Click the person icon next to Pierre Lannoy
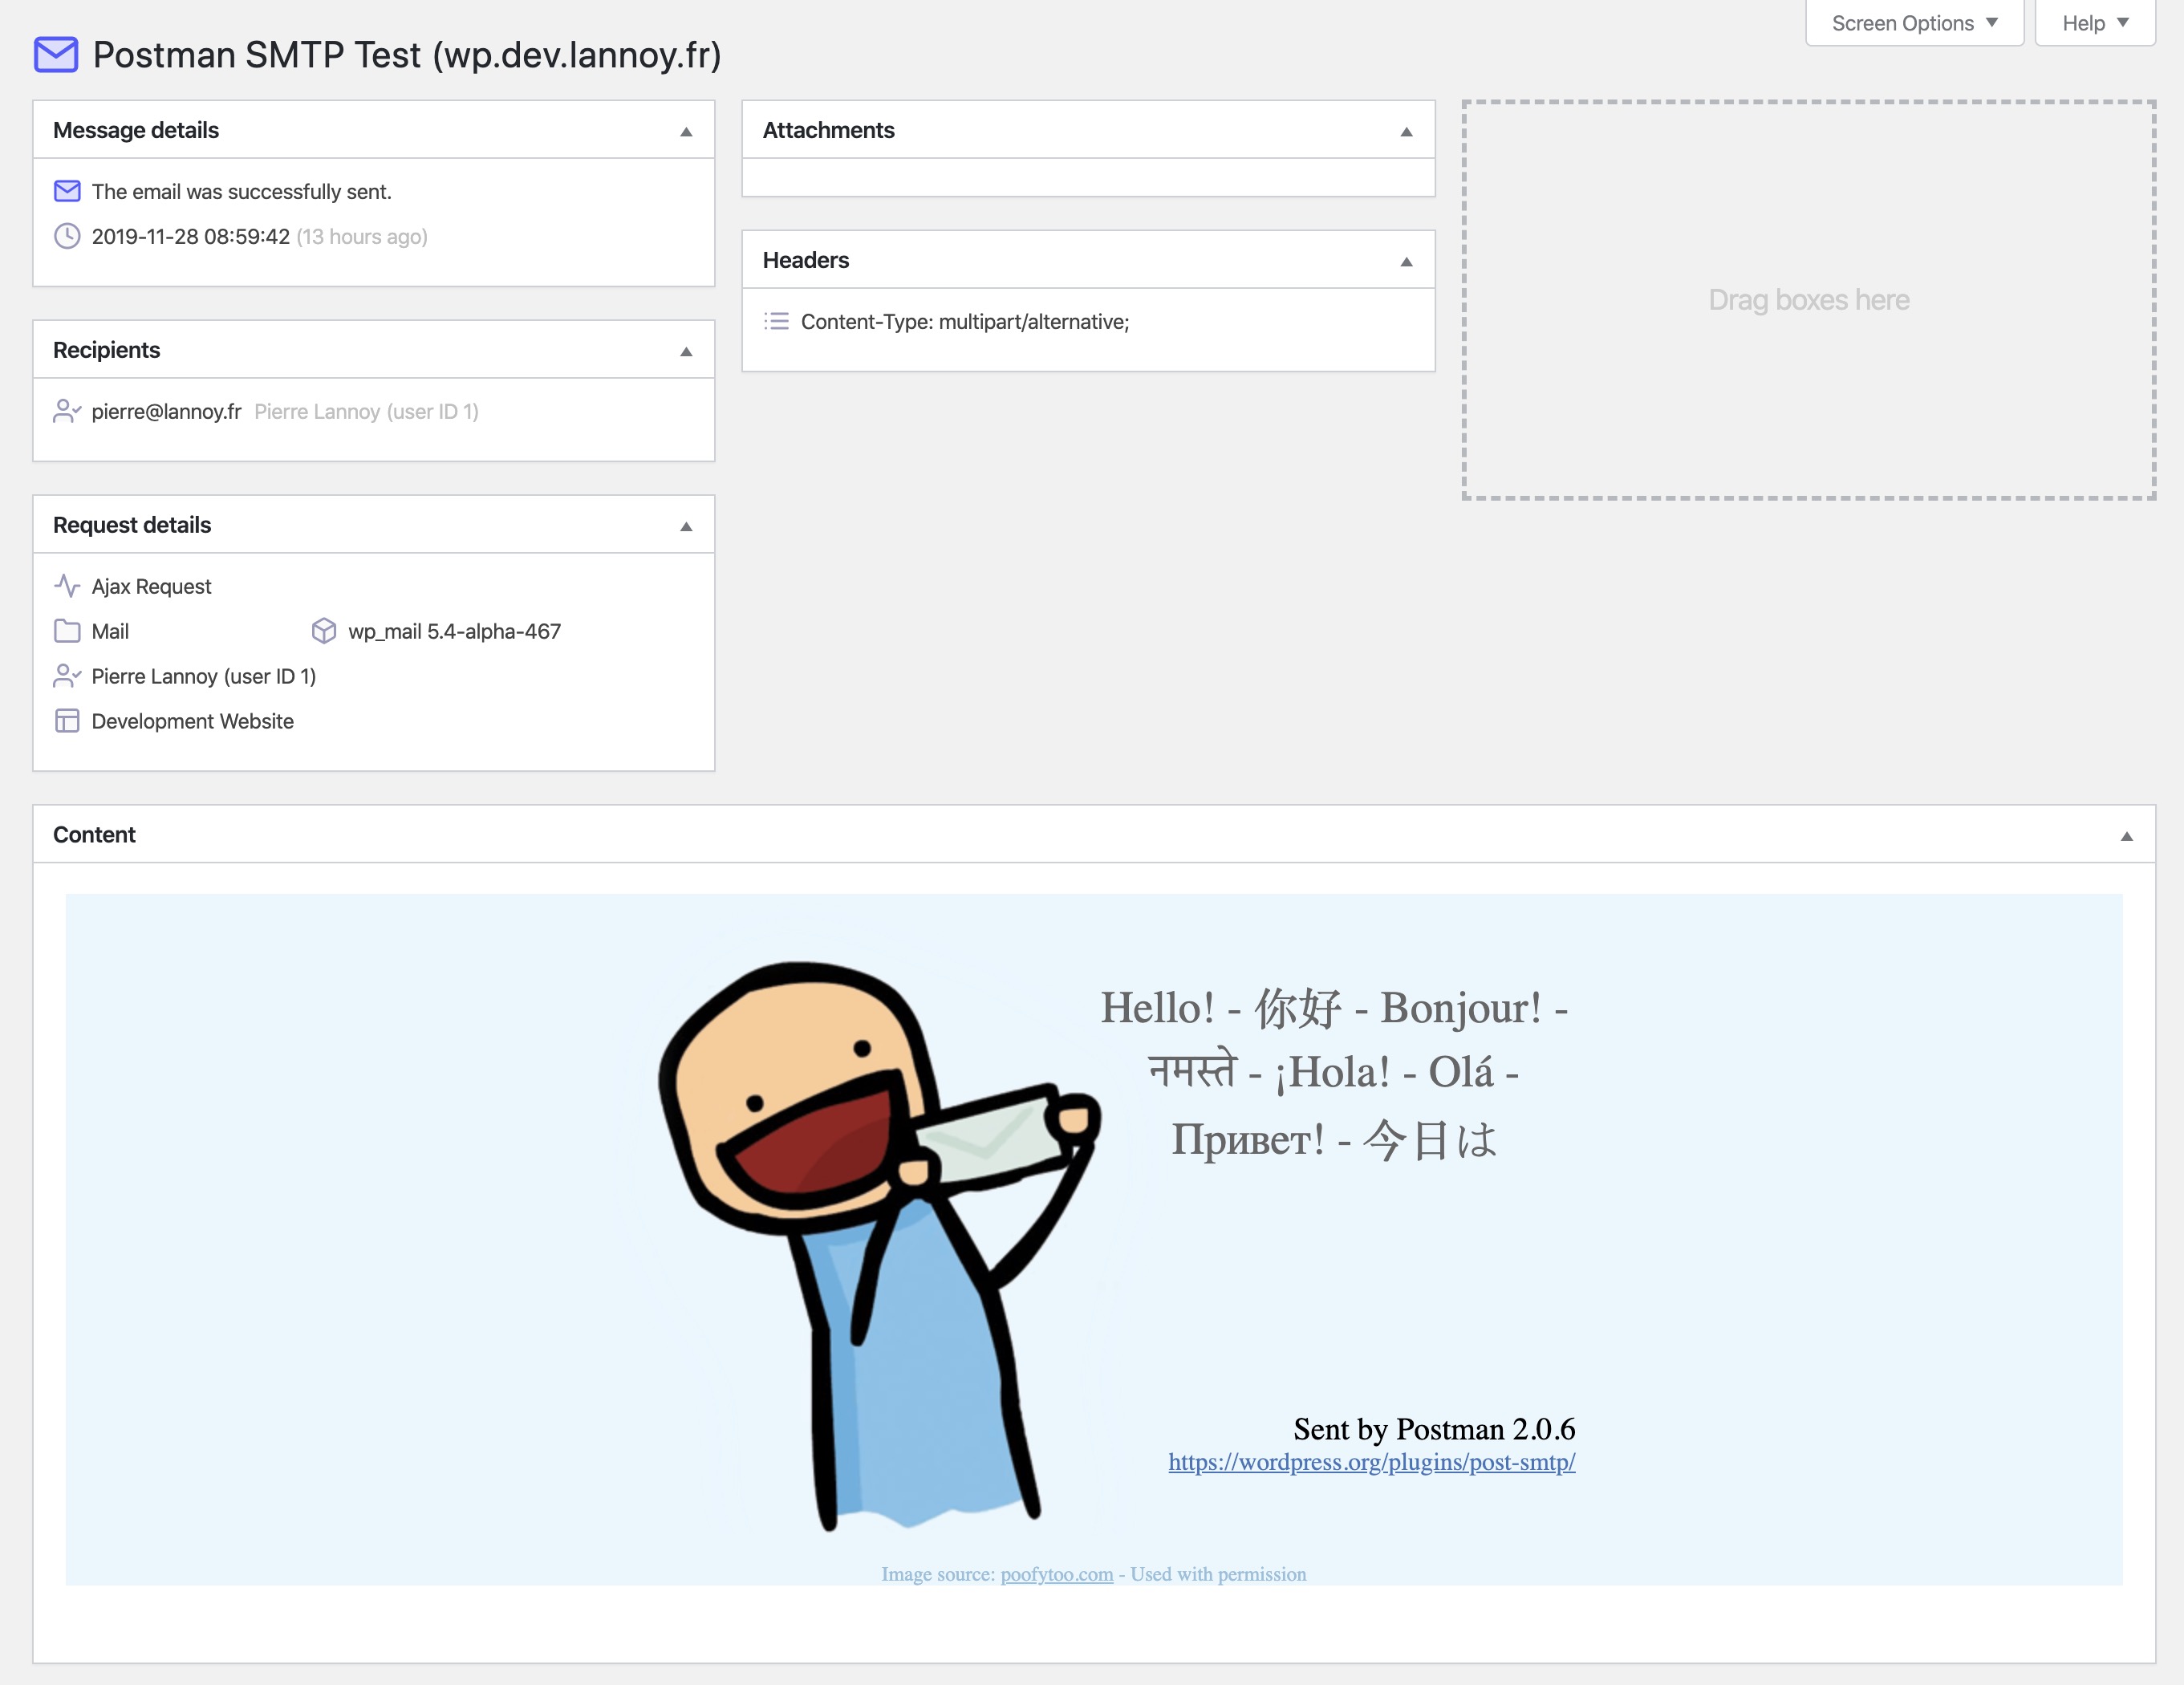The height and width of the screenshot is (1685, 2184). tap(67, 676)
